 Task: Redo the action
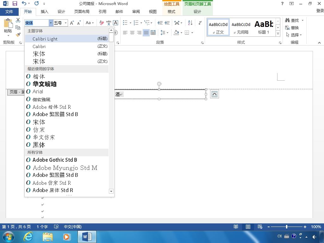(x=37, y=3)
